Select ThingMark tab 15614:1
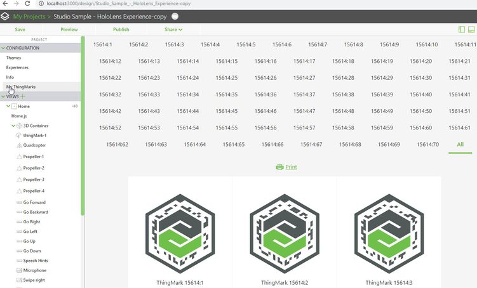477x288 pixels. tap(102, 44)
